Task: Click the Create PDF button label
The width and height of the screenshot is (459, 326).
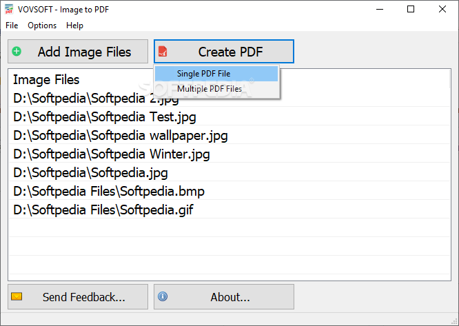Action: [x=230, y=52]
